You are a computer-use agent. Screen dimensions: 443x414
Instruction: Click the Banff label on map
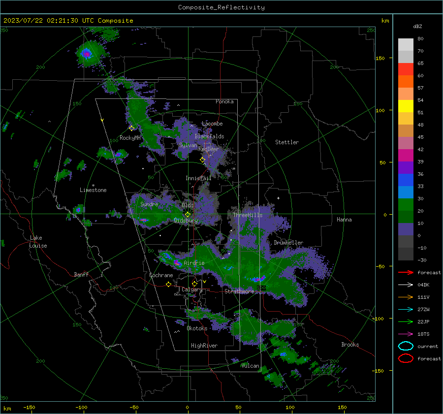81,274
